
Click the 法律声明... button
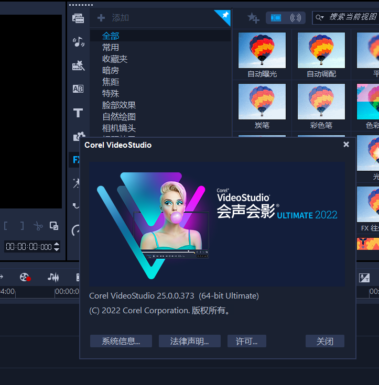click(190, 341)
